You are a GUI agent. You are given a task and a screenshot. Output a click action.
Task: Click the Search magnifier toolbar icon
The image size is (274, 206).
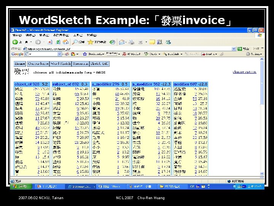pos(75,42)
